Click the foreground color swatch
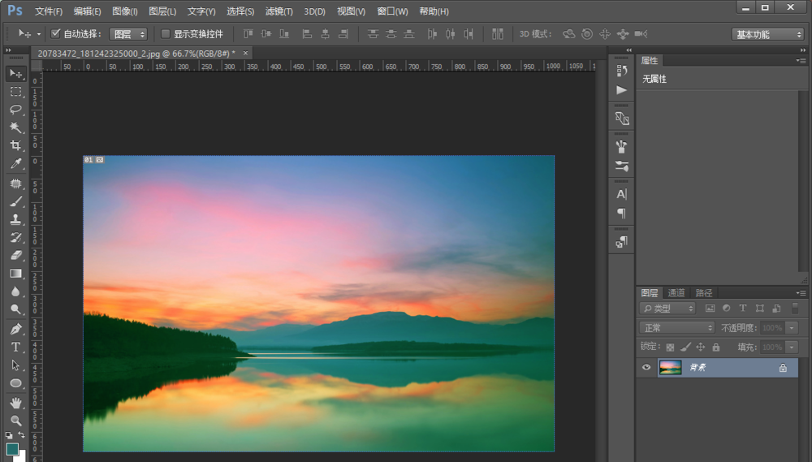This screenshot has width=812, height=462. pos(12,448)
